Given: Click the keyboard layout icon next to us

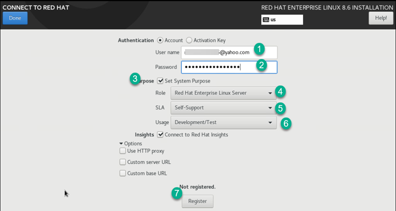Looking at the screenshot, I should 266,20.
